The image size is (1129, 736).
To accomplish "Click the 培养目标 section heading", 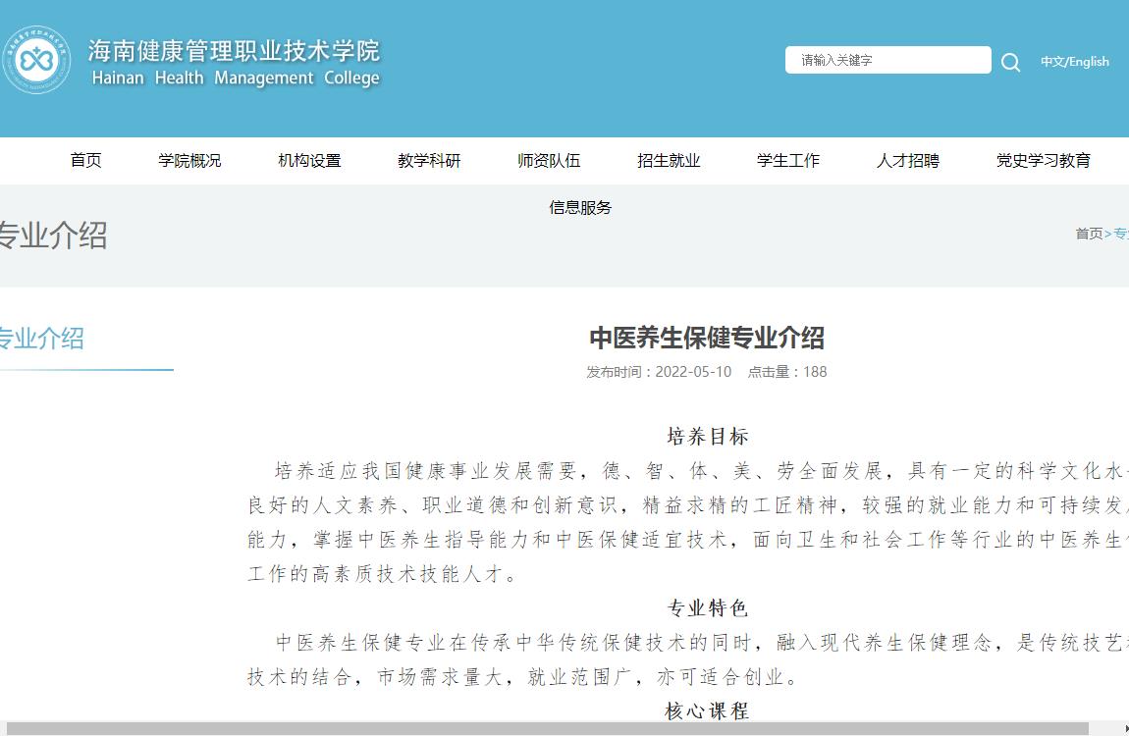I will (x=707, y=436).
